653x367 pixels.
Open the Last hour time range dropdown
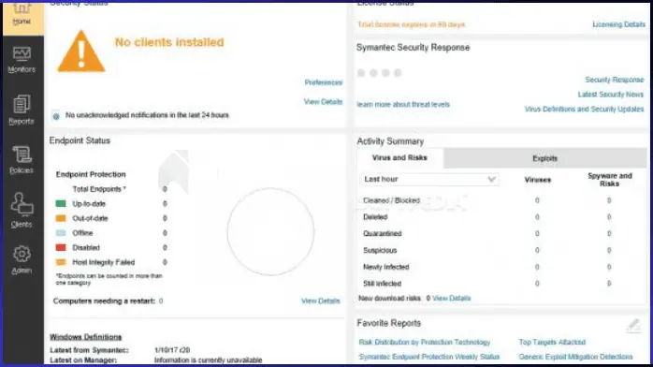pyautogui.click(x=429, y=179)
